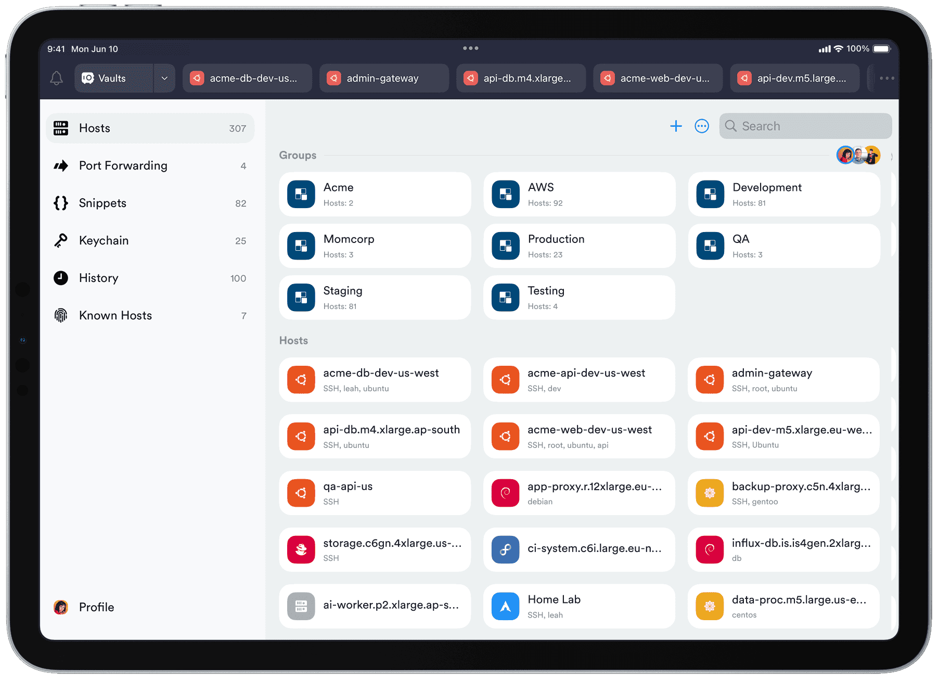Open the Port Forwarding panel
The width and height of the screenshot is (939, 680).
tap(150, 165)
